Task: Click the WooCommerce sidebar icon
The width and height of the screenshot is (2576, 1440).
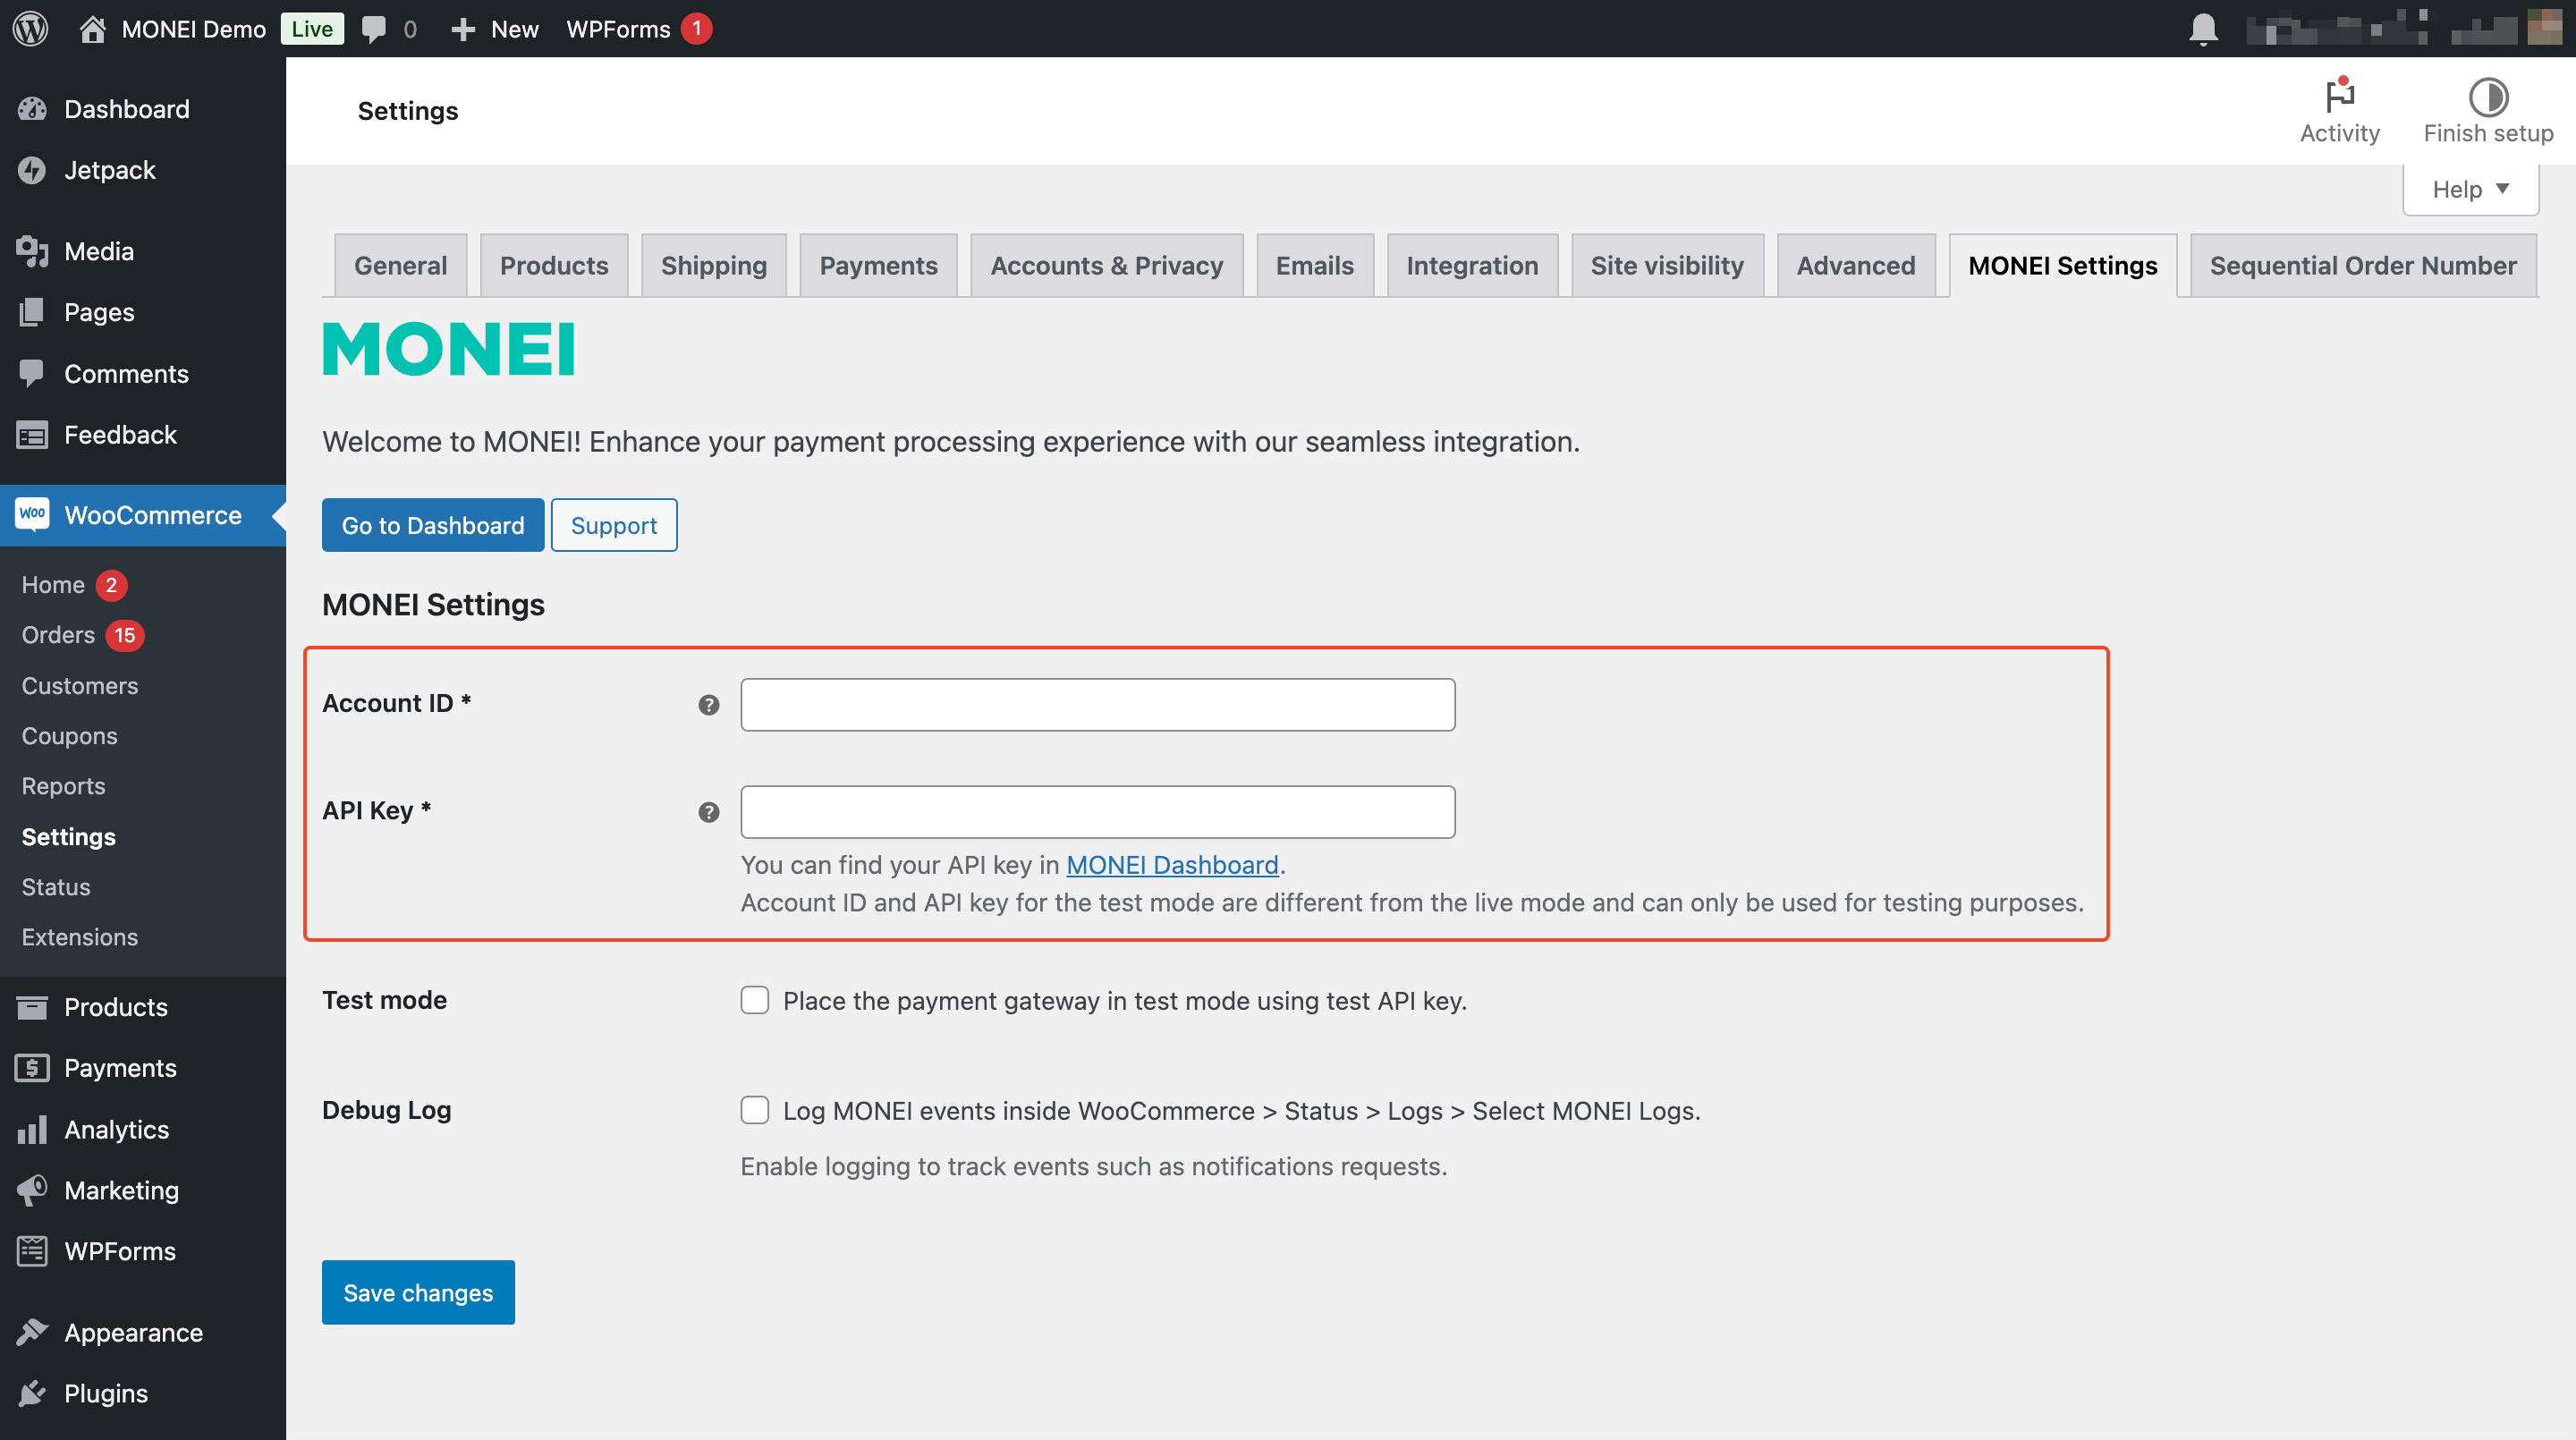Action: click(x=34, y=515)
